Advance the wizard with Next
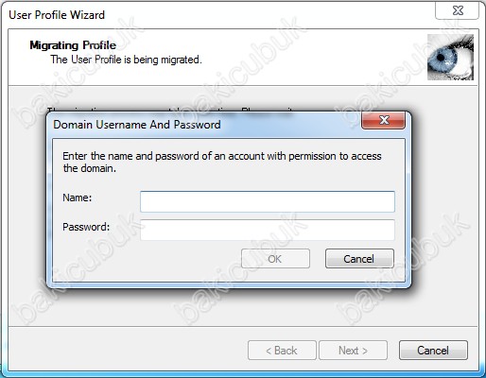Screen dimensions: 486x378 click(353, 350)
